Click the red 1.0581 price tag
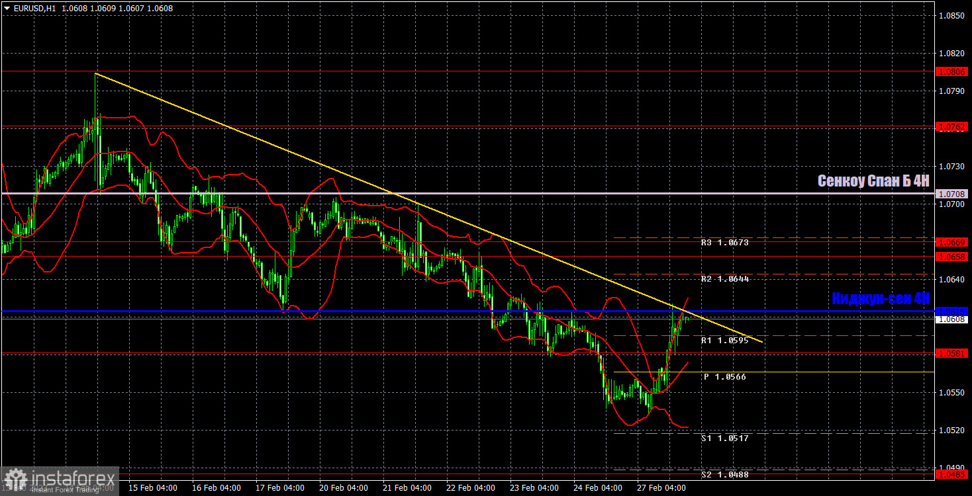 (952, 354)
